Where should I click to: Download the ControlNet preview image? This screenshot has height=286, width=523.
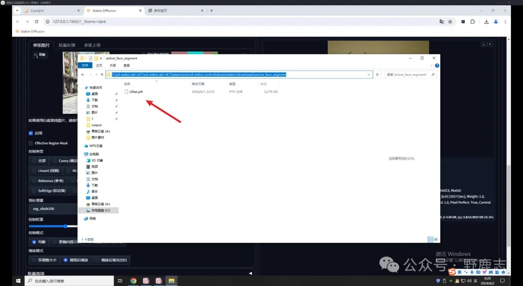(x=483, y=45)
